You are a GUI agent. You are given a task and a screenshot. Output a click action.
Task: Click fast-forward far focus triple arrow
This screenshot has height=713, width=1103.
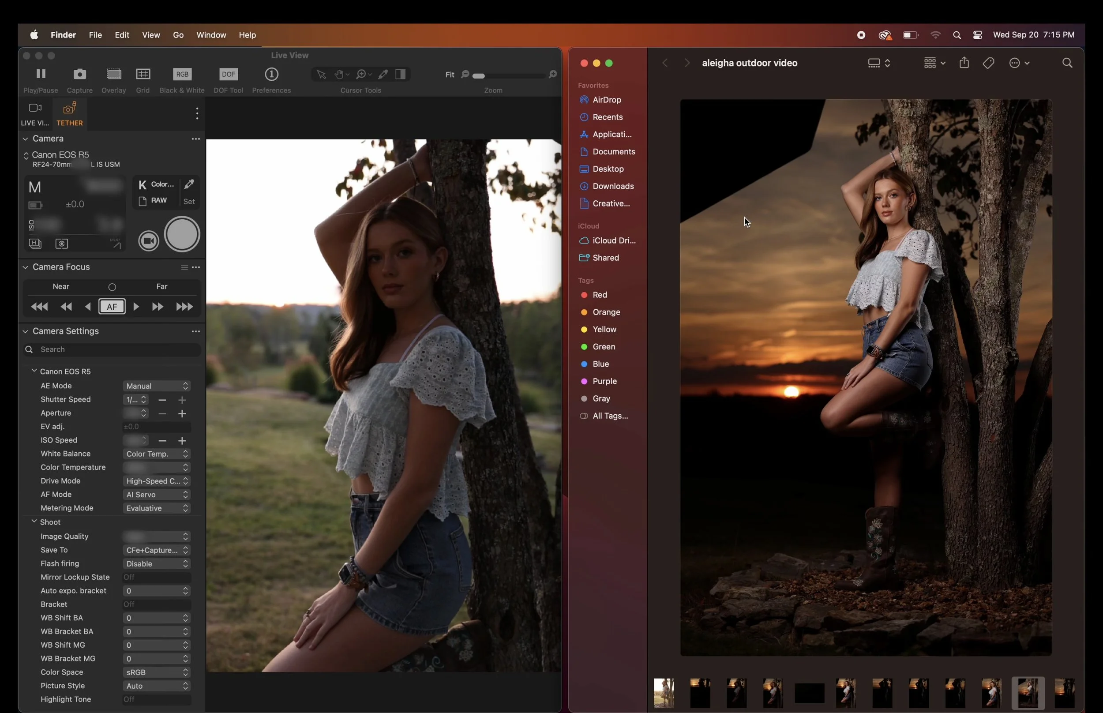click(x=184, y=307)
